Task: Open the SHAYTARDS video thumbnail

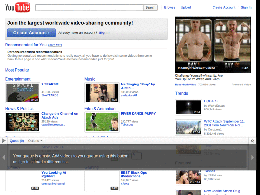Action: (x=22, y=93)
